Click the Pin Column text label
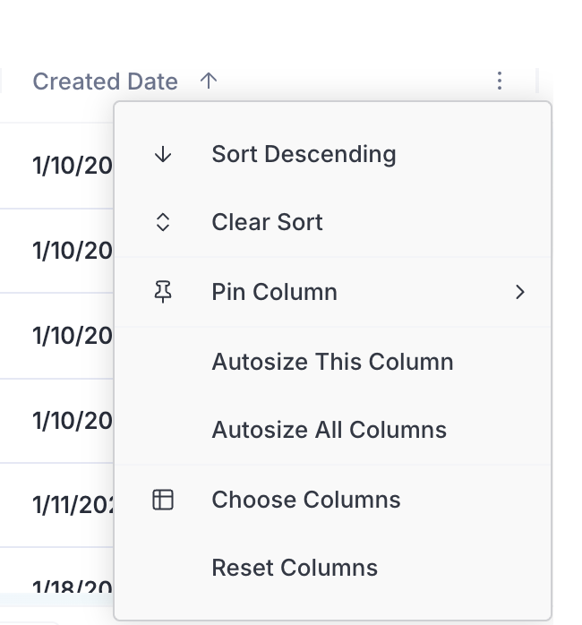582x625 pixels. pos(274,292)
